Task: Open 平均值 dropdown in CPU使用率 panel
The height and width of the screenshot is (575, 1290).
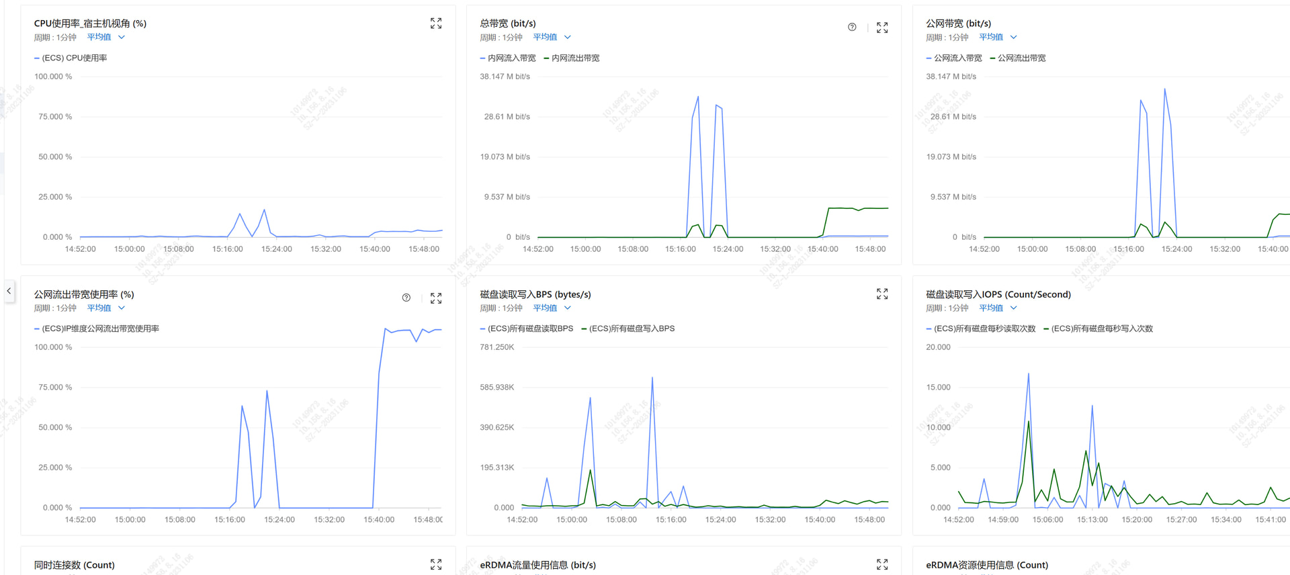Action: 105,38
